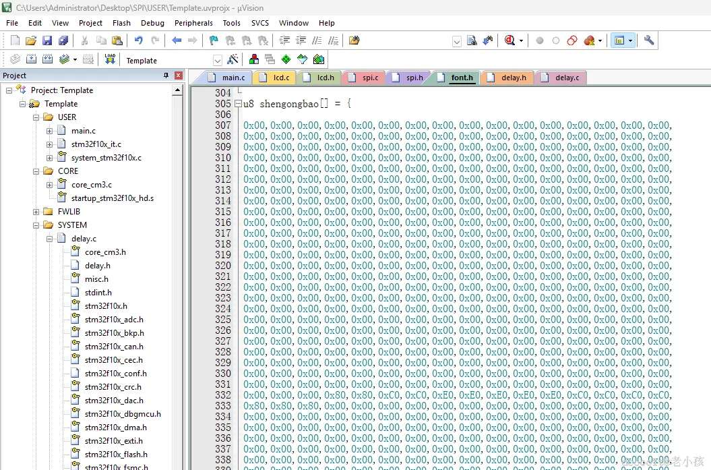This screenshot has height=470, width=711.
Task: Open Options for Target magic wand
Action: tap(233, 59)
